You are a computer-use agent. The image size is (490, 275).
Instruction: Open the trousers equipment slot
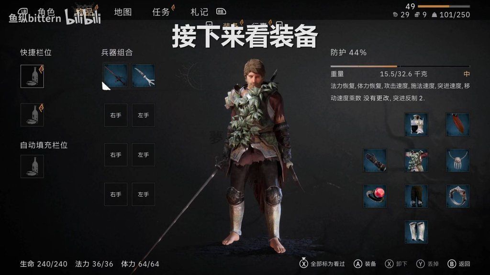[x=416, y=196]
